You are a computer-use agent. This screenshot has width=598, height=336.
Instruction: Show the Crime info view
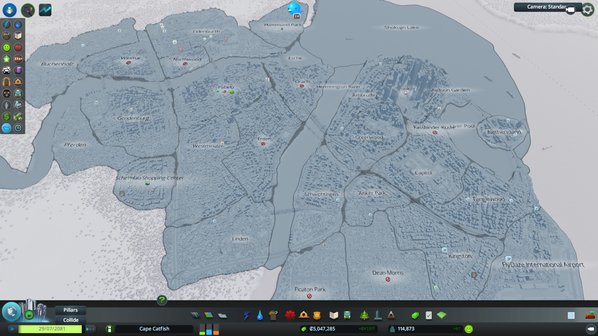[7, 93]
